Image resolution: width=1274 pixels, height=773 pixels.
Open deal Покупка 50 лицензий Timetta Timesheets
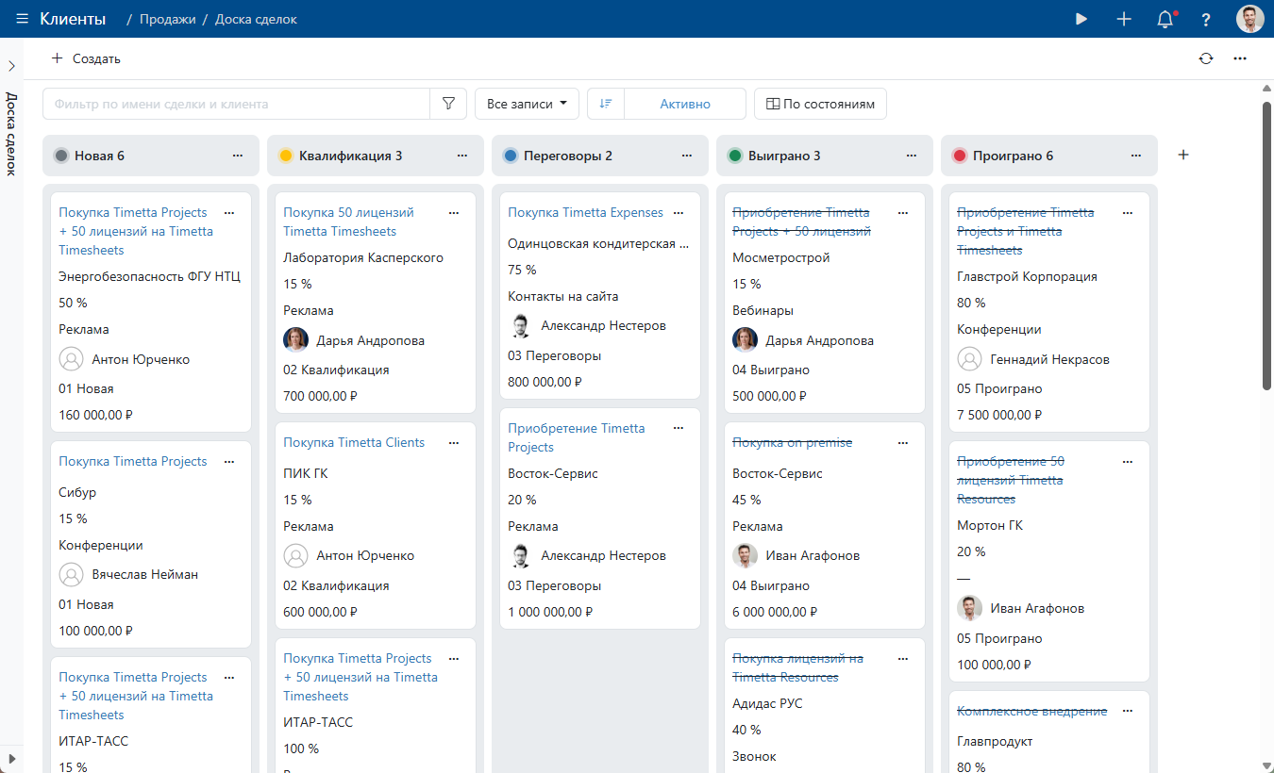(x=348, y=222)
